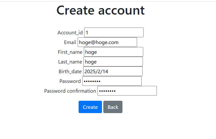Click the Last_name label
The width and height of the screenshot is (216, 139).
tap(70, 62)
